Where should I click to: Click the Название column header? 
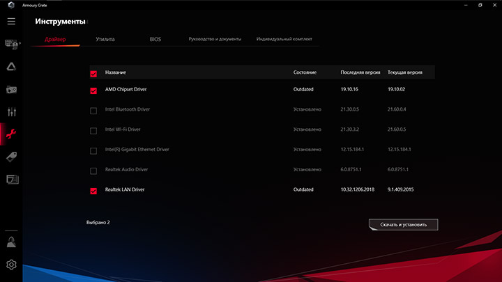(116, 72)
